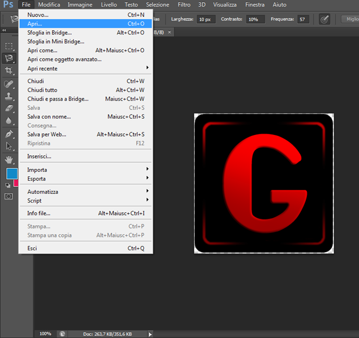Select the Pen tool
The image size is (359, 338).
coord(9,134)
